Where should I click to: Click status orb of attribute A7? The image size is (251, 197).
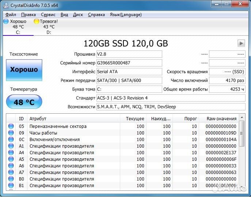[11, 173]
